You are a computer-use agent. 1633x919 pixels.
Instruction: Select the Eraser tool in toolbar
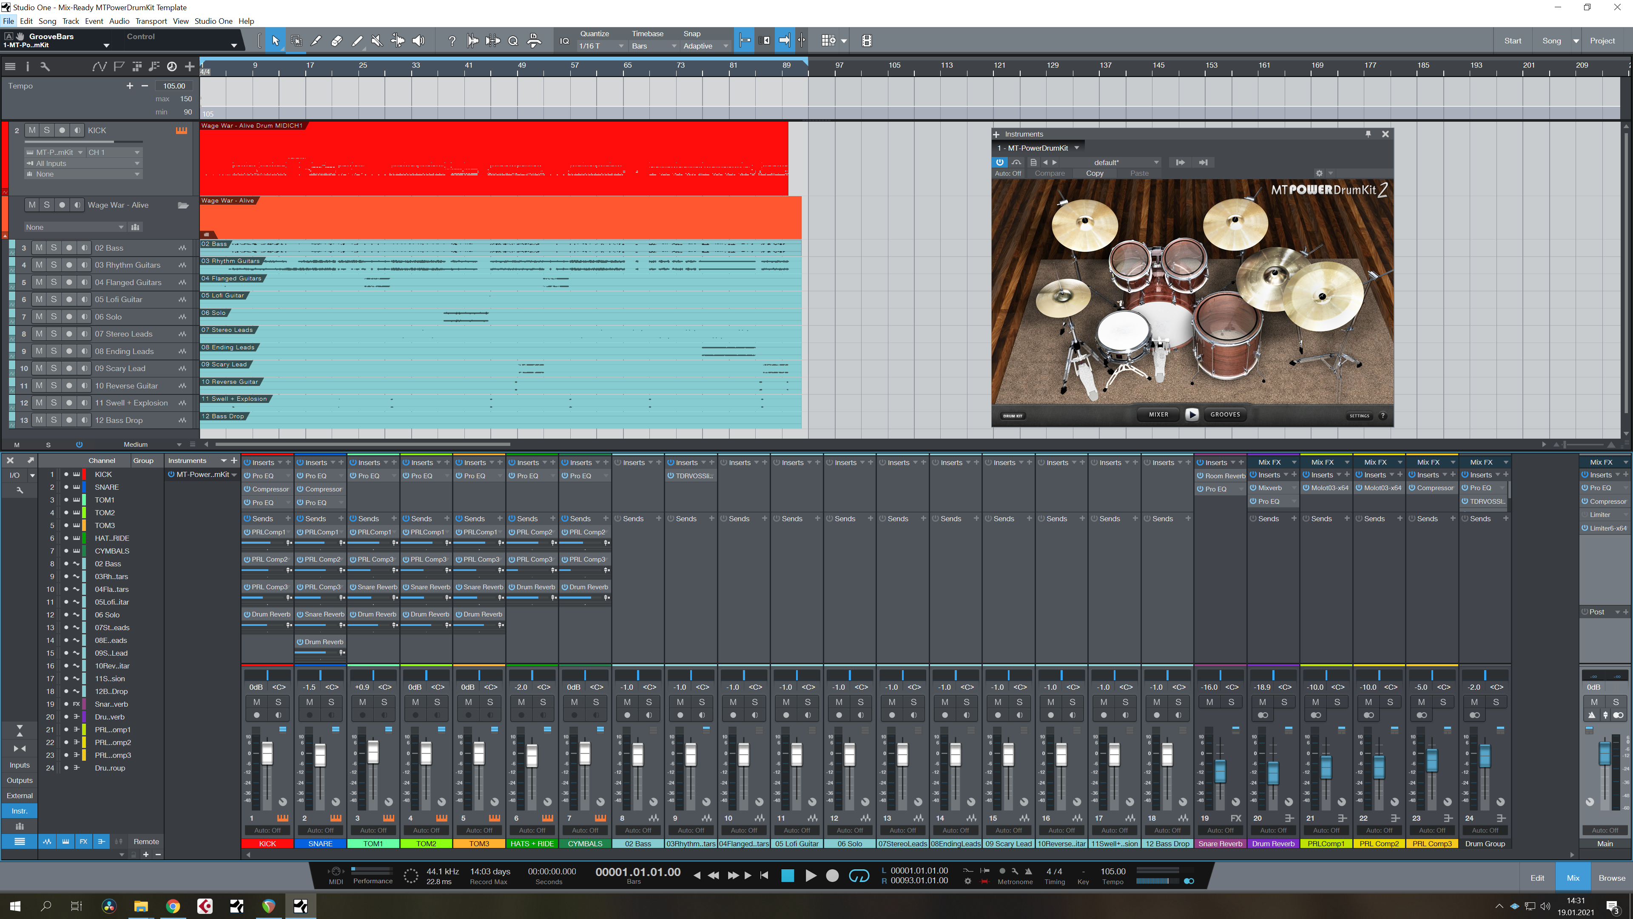coord(337,40)
